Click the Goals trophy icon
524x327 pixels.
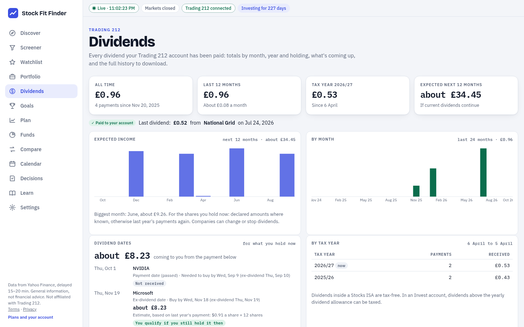click(12, 106)
